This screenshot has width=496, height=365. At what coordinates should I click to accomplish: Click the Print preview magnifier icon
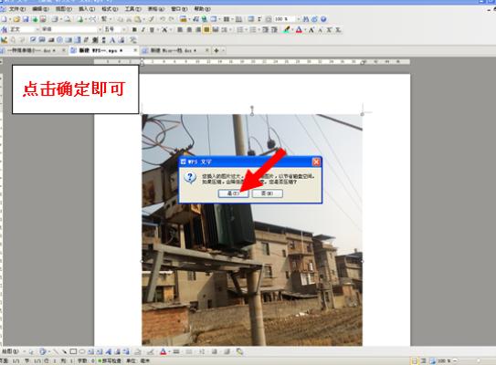[68, 19]
